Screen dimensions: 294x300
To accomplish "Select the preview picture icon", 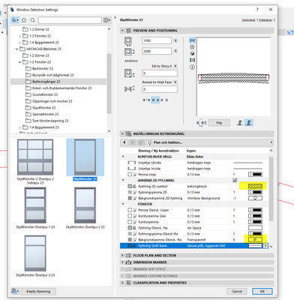I will point(192,60).
